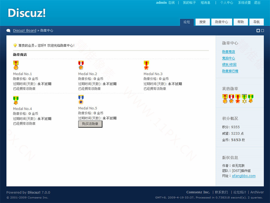Click the Discuz! logo
Viewport: 270px width, 203px height.
pos(27,13)
